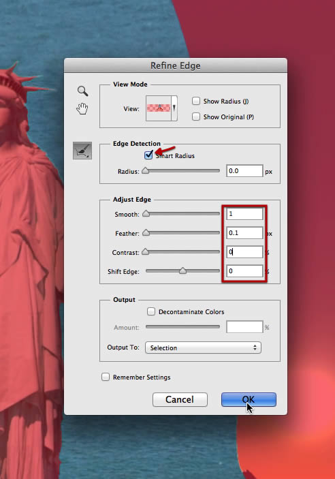
Task: Click the View mode overlay thumbnail
Action: click(x=159, y=108)
